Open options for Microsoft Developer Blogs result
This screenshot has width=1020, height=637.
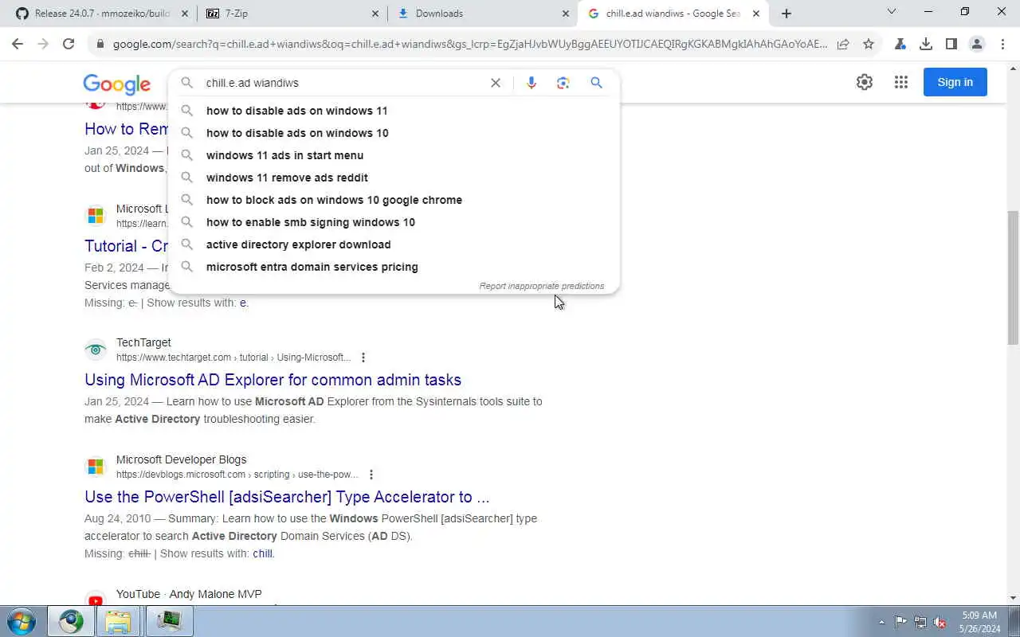(x=371, y=475)
